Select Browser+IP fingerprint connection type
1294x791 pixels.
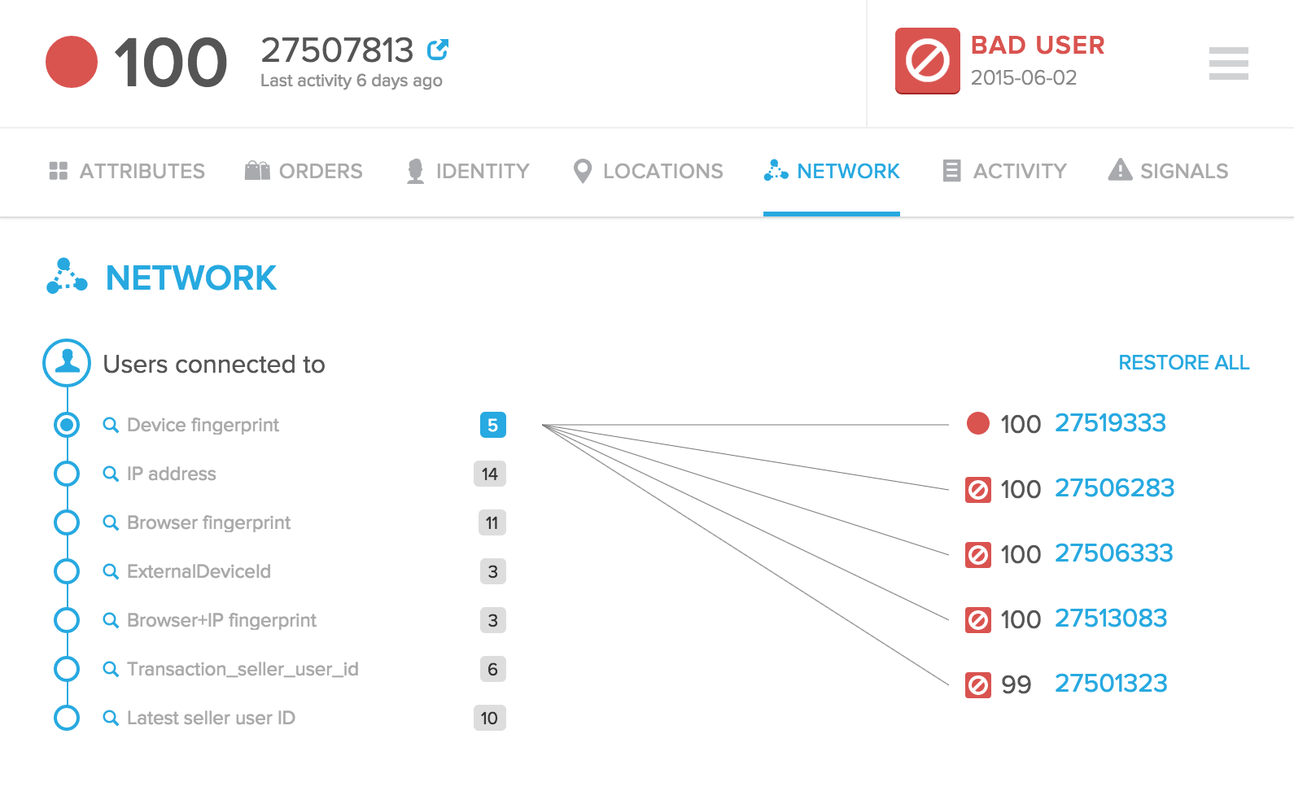click(221, 620)
